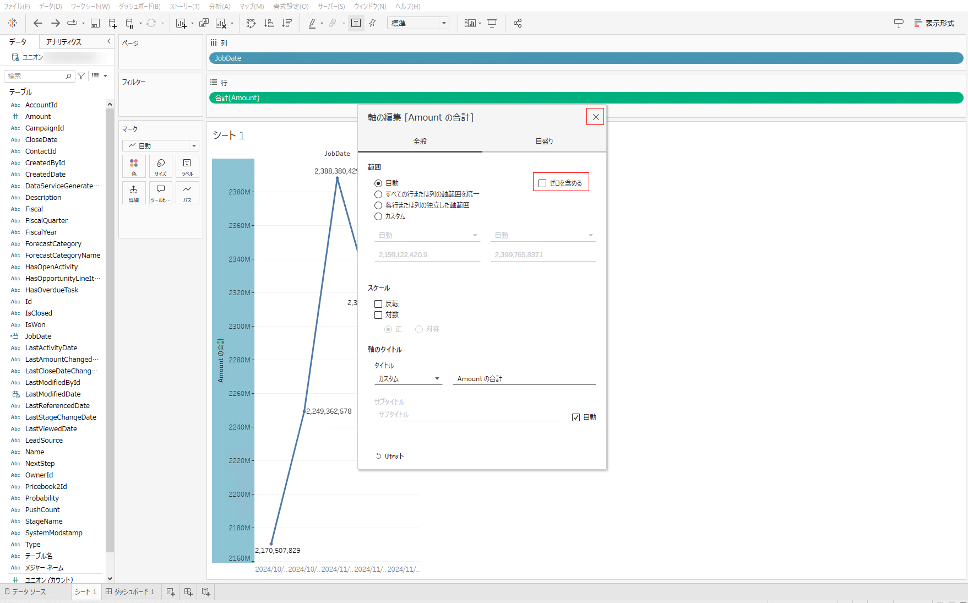968x603 pixels.
Task: Open the 分析(A) menu
Action: point(219,6)
